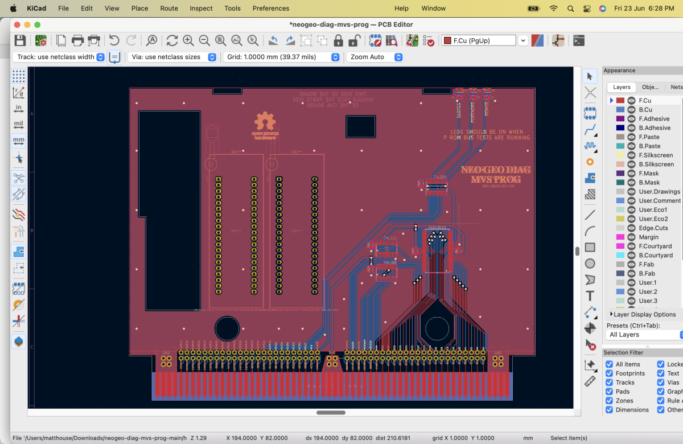The width and height of the screenshot is (683, 444).
Task: Open the All Layers presets dropdown
Action: point(643,335)
